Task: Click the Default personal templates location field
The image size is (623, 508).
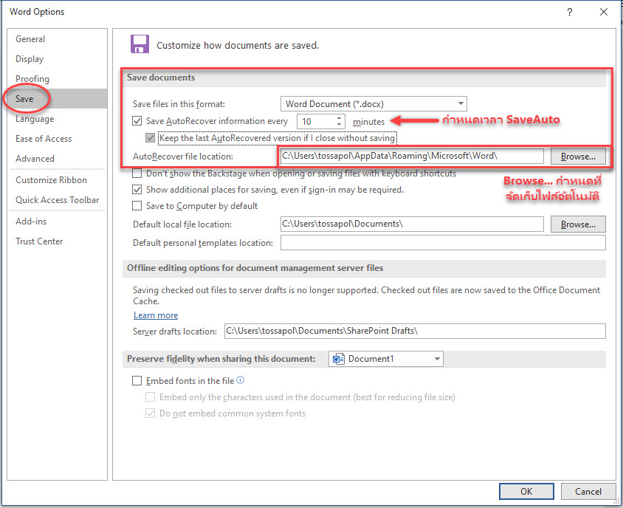Action: (443, 242)
